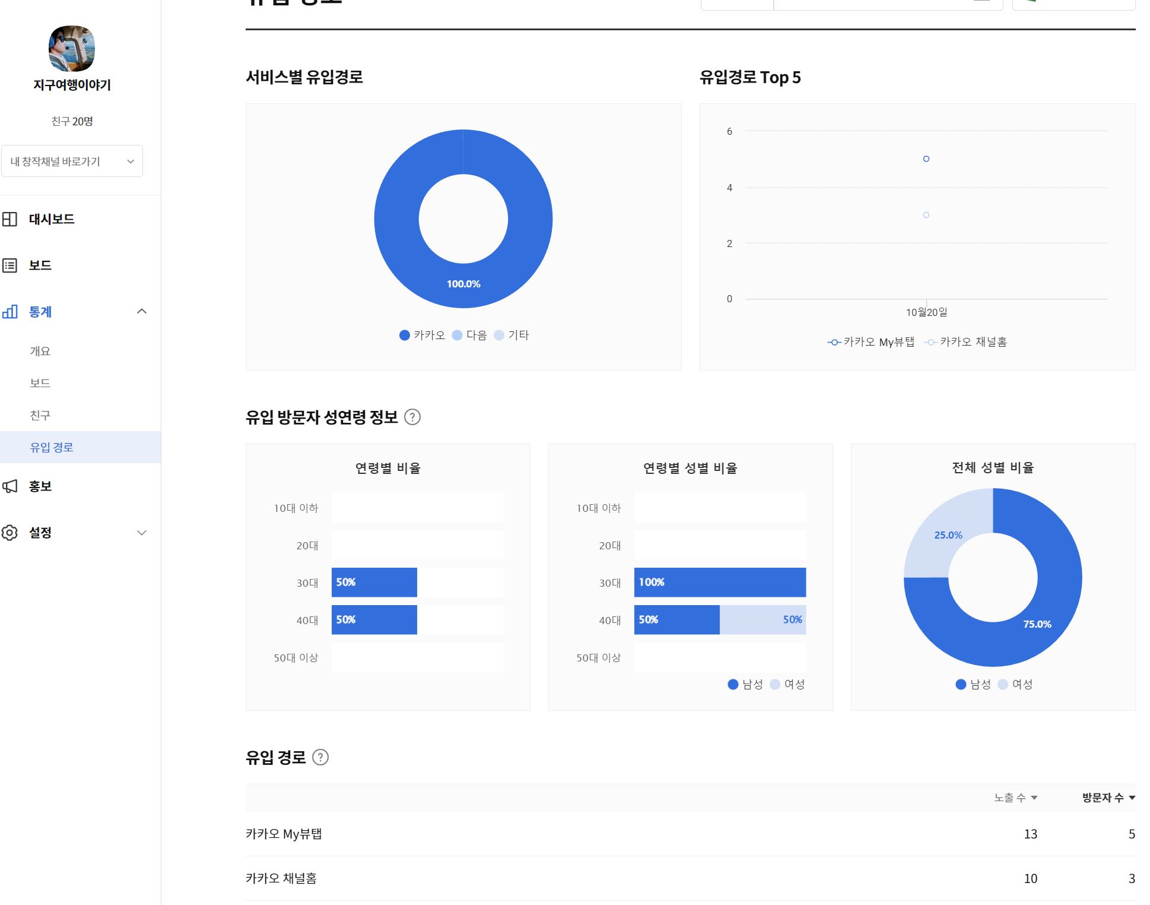Collapse the 통계 menu chevron
This screenshot has height=905, width=1150.
coord(142,312)
